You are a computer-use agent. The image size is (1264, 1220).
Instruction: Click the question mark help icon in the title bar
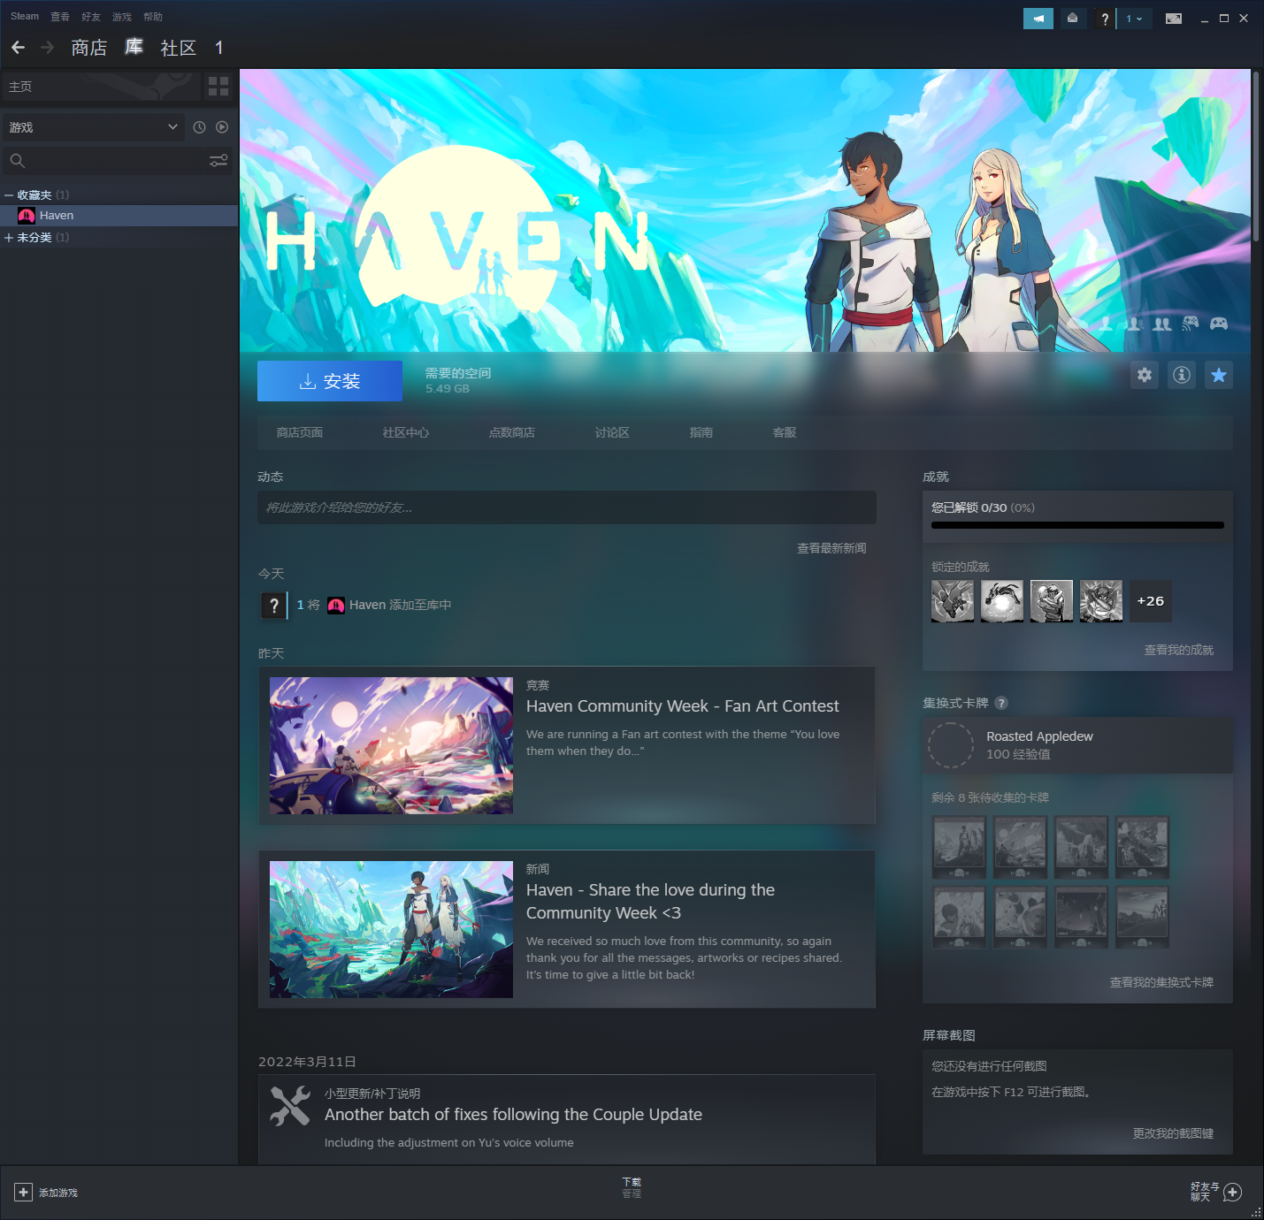pos(1105,19)
